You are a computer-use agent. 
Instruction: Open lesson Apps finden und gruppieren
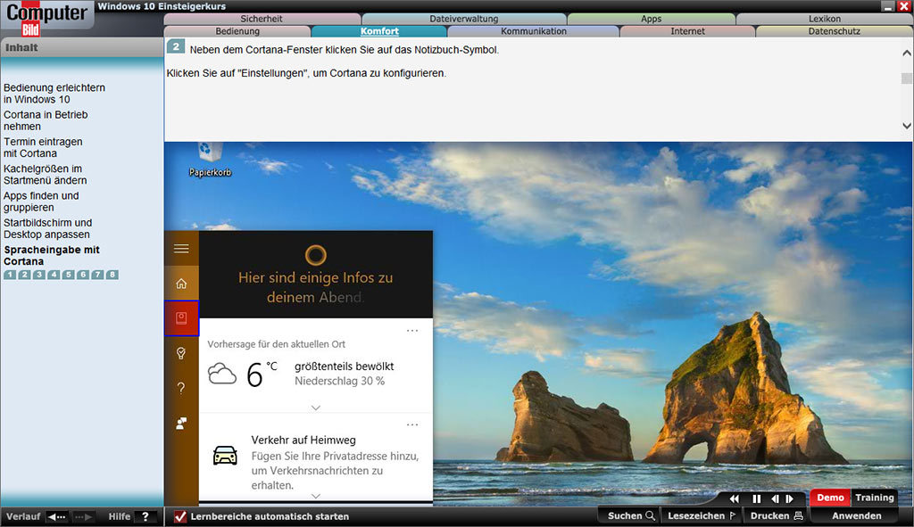[x=41, y=202]
